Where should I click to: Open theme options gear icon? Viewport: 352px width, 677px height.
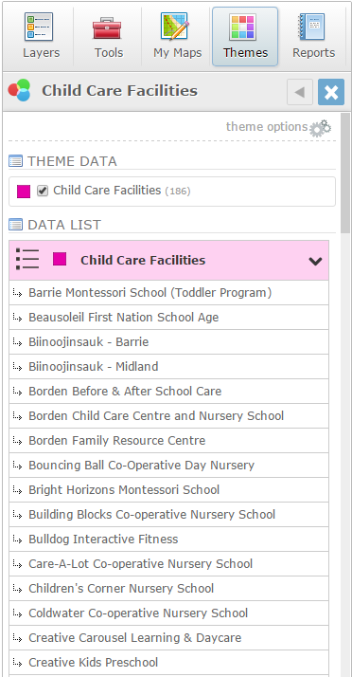(x=320, y=128)
